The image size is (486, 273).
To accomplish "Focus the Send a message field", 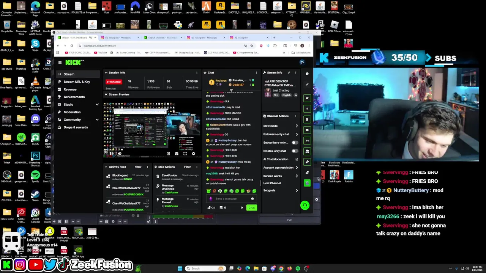I will pos(231,199).
